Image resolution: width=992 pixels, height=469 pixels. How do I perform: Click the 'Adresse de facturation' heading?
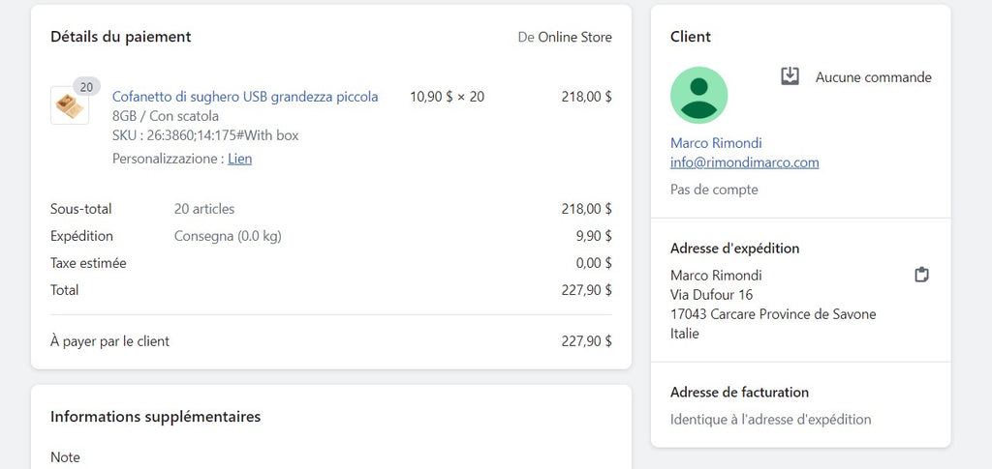(x=739, y=393)
